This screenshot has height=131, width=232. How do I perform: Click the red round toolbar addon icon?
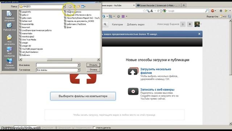coord(213,11)
